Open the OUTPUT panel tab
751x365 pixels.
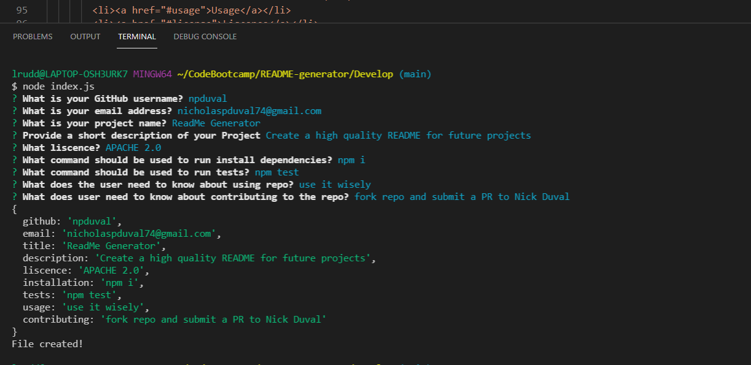click(x=85, y=37)
